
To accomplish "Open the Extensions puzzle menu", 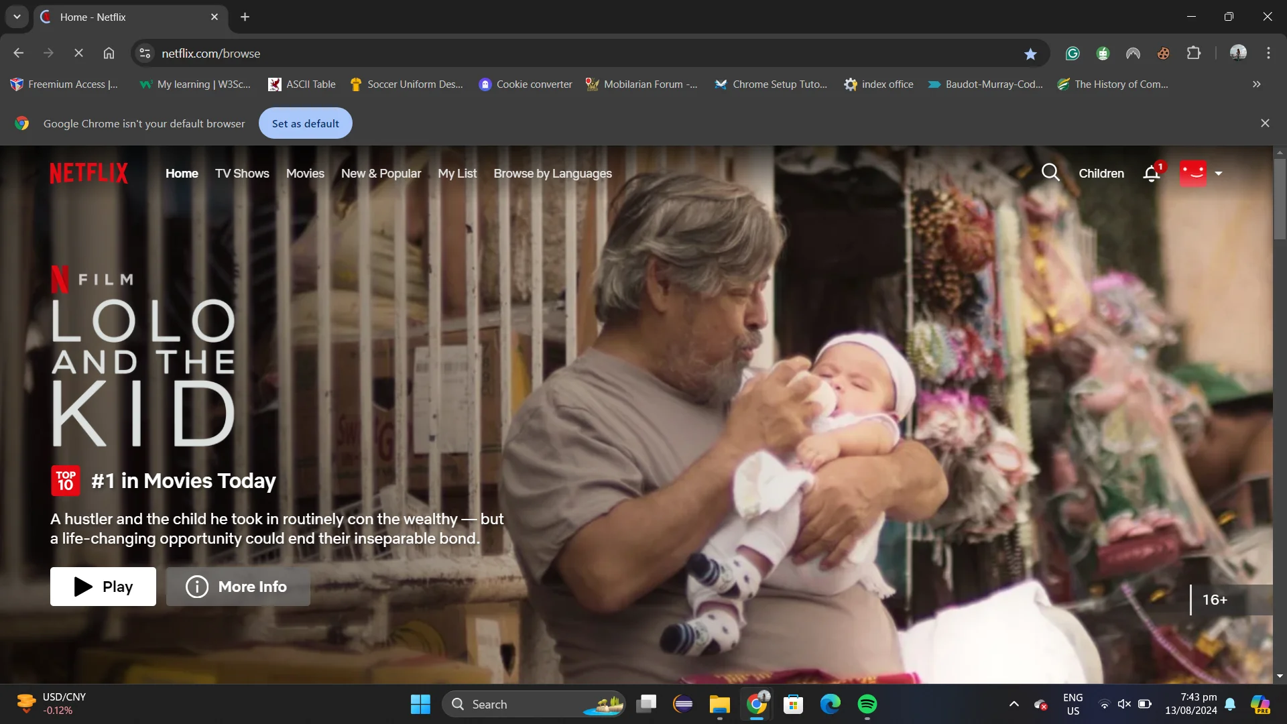I will (1194, 53).
